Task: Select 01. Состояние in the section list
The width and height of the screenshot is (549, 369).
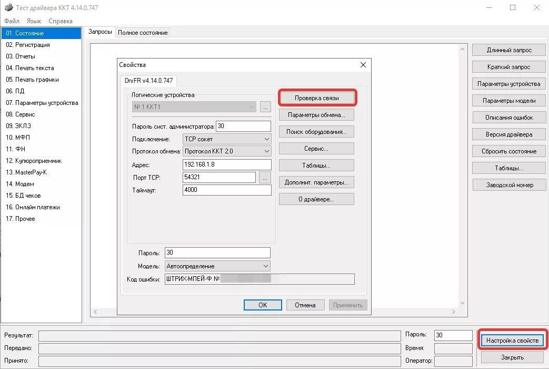Action: [x=41, y=33]
